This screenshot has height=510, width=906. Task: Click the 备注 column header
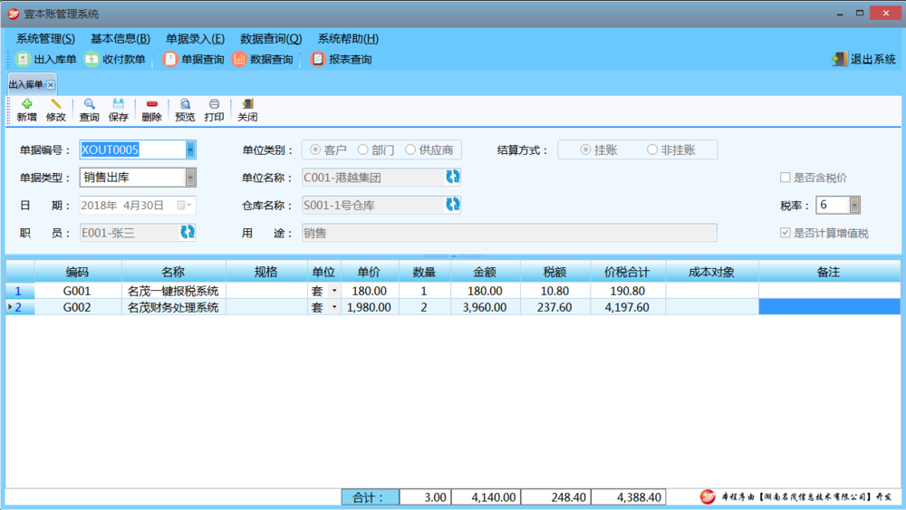point(829,272)
